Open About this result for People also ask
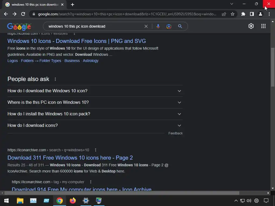275x206 pixels. (x=55, y=79)
